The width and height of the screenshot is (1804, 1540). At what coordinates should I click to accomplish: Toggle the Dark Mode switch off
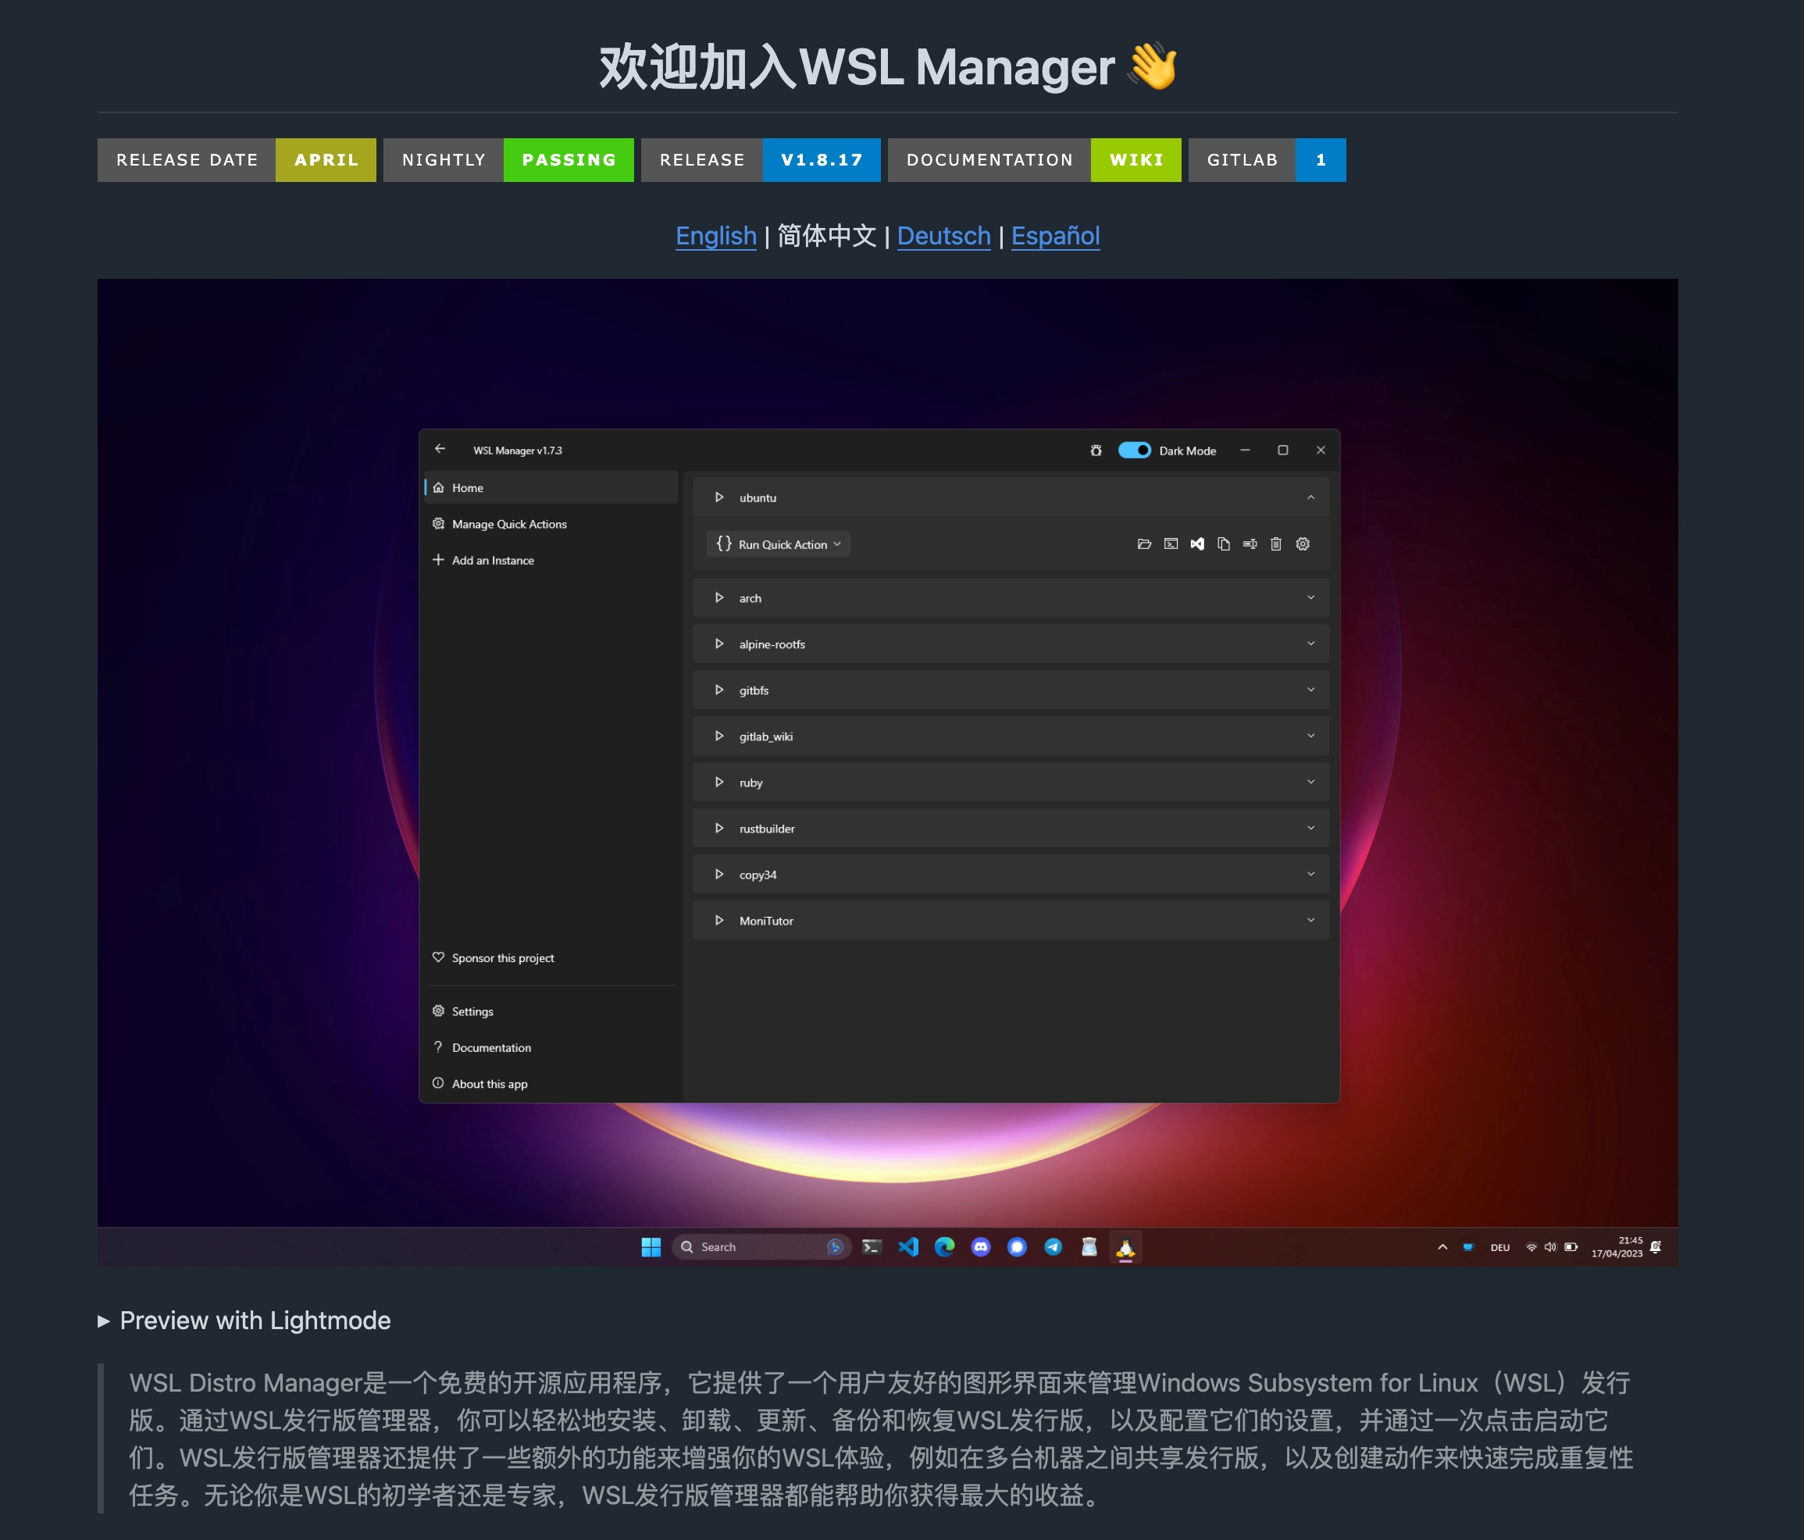(1134, 450)
